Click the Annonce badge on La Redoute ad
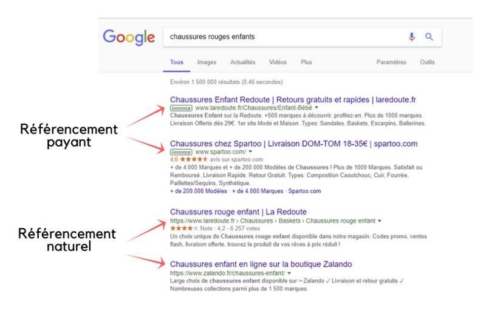 click(181, 108)
